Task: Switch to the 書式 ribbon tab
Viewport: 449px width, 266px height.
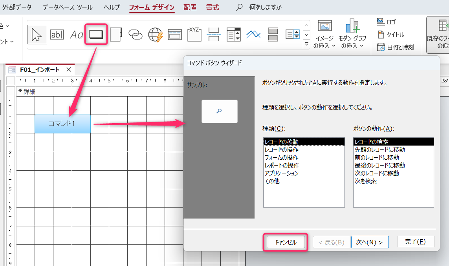Action: pyautogui.click(x=213, y=7)
